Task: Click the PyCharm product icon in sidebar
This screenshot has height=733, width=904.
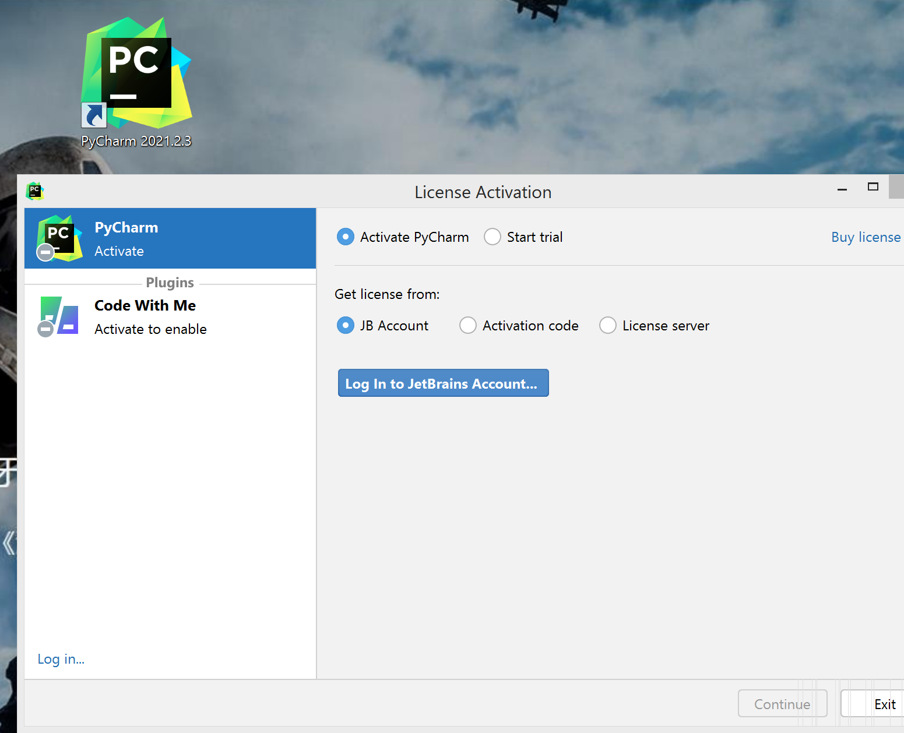Action: pos(59,238)
